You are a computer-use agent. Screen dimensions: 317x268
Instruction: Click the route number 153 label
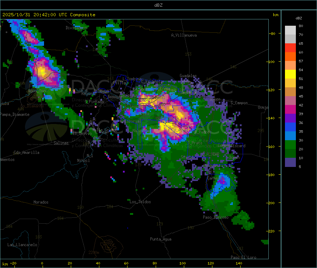click(x=188, y=54)
